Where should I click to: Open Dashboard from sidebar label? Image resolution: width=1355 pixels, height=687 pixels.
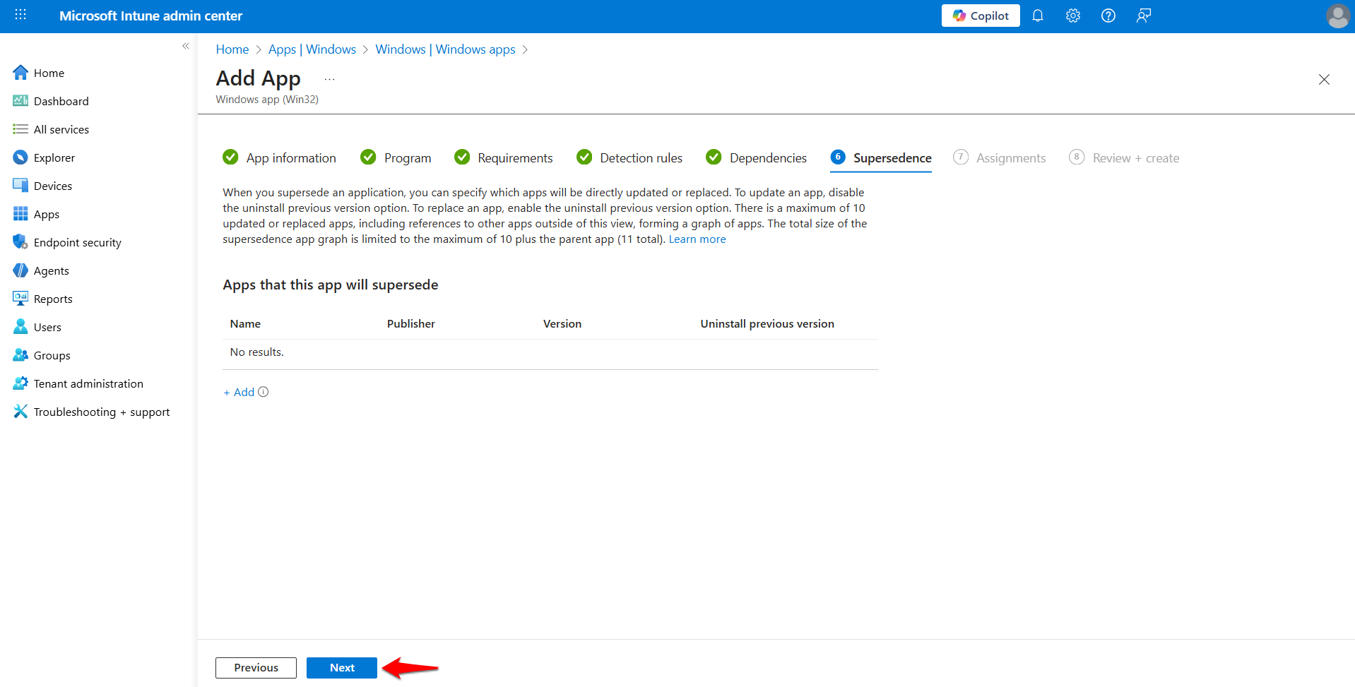pos(61,101)
